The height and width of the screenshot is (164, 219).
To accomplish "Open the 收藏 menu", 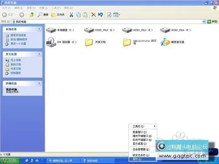I will [43, 8].
